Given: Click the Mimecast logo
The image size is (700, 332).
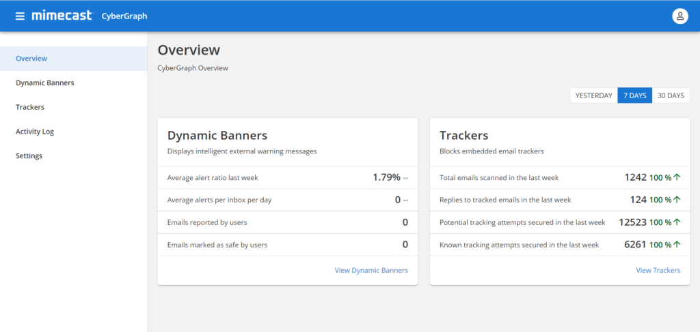Looking at the screenshot, I should pyautogui.click(x=62, y=16).
